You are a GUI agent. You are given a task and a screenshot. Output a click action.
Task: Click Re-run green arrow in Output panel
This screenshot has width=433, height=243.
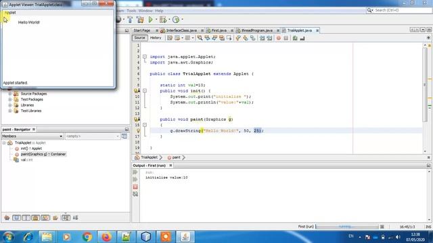pos(135,172)
